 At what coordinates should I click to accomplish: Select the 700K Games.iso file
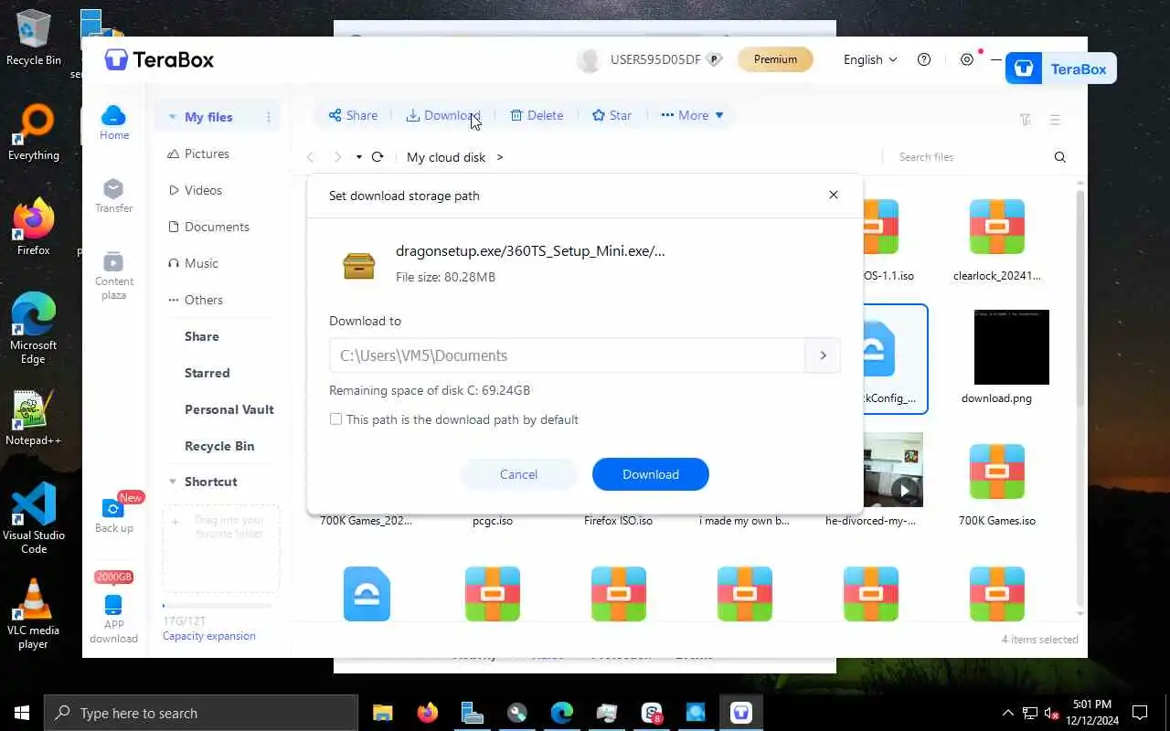(x=996, y=484)
